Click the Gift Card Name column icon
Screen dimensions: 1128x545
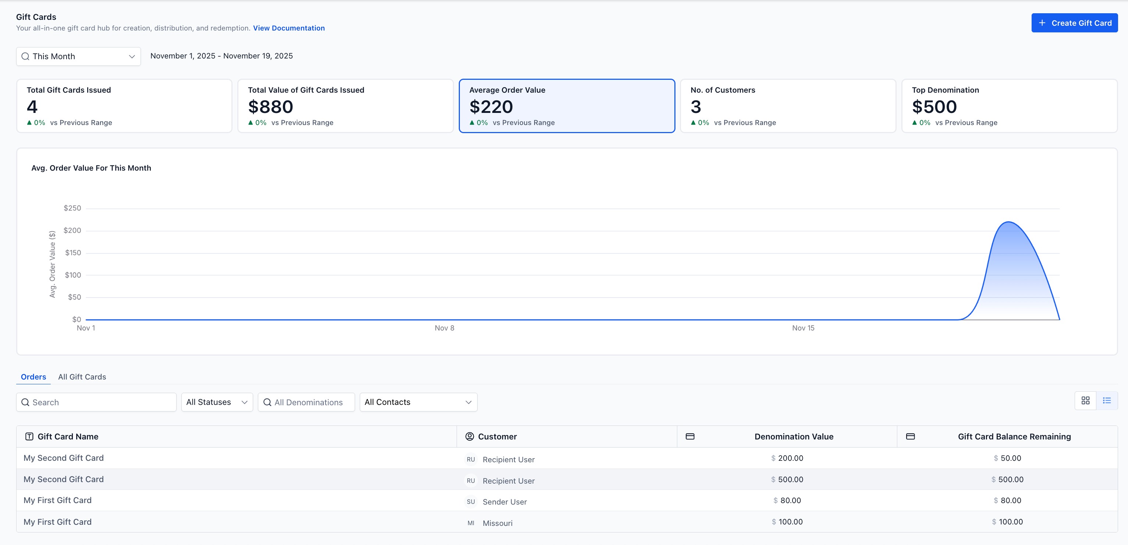point(29,437)
